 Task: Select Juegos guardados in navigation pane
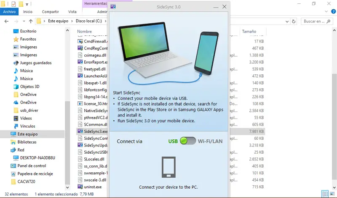[x=36, y=63]
